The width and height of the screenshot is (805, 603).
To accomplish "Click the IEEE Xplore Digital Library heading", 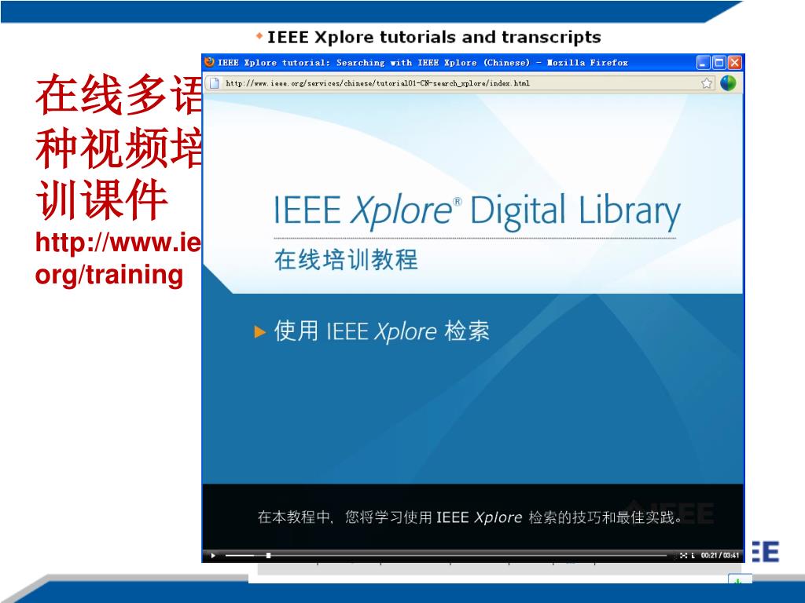I will (x=477, y=211).
